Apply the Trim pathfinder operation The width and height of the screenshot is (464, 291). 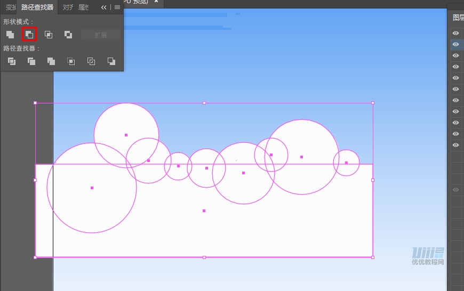31,61
